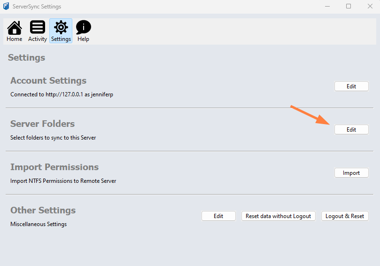Screen dimensions: 380x266
Task: Click the ServerSync app icon in title bar
Action: [x=6, y=7]
